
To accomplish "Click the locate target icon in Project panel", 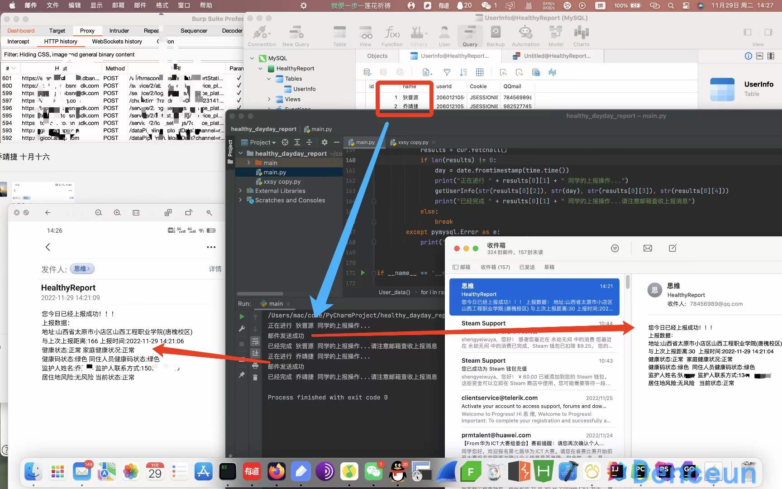I will click(285, 142).
